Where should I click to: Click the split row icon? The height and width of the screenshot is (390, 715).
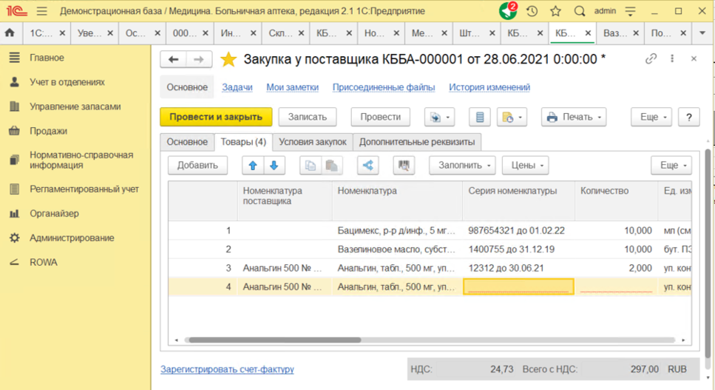point(367,165)
